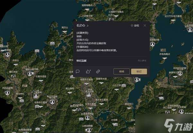193x133 pixels.
Task: Select the 东寺五重塔 winged marker
Action: [x=90, y=108]
